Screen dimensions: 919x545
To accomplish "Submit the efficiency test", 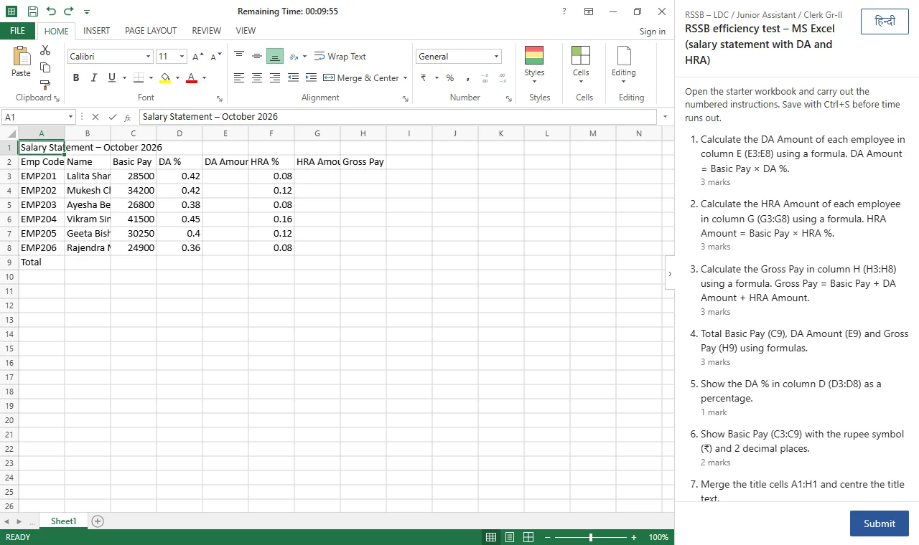I will pyautogui.click(x=880, y=523).
